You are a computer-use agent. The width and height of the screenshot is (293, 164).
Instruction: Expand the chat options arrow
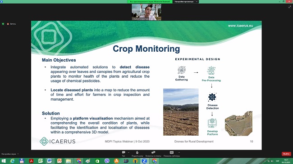128,152
